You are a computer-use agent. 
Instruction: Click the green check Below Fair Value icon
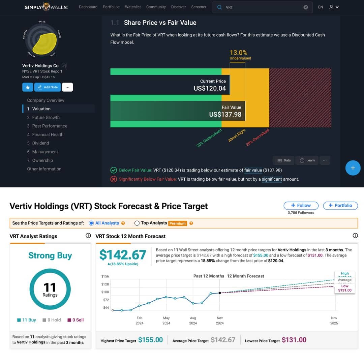[x=114, y=170]
